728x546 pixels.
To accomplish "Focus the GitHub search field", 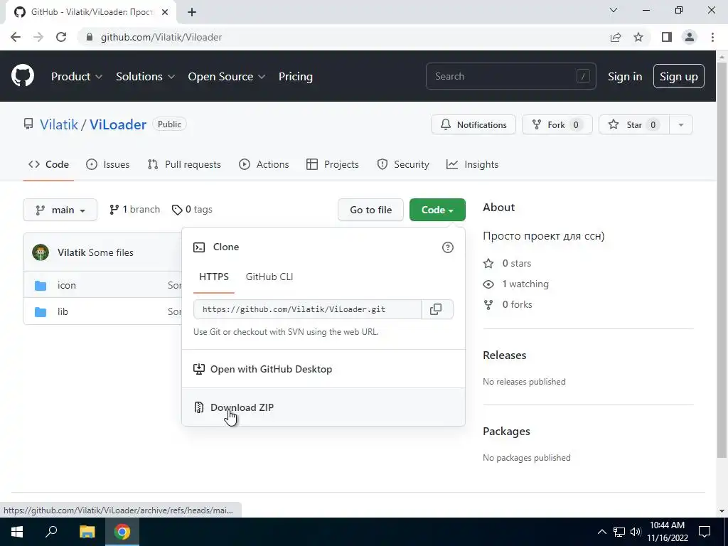I will (x=510, y=76).
